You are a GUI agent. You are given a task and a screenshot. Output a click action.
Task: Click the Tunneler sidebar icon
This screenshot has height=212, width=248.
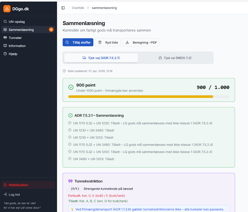(5, 38)
